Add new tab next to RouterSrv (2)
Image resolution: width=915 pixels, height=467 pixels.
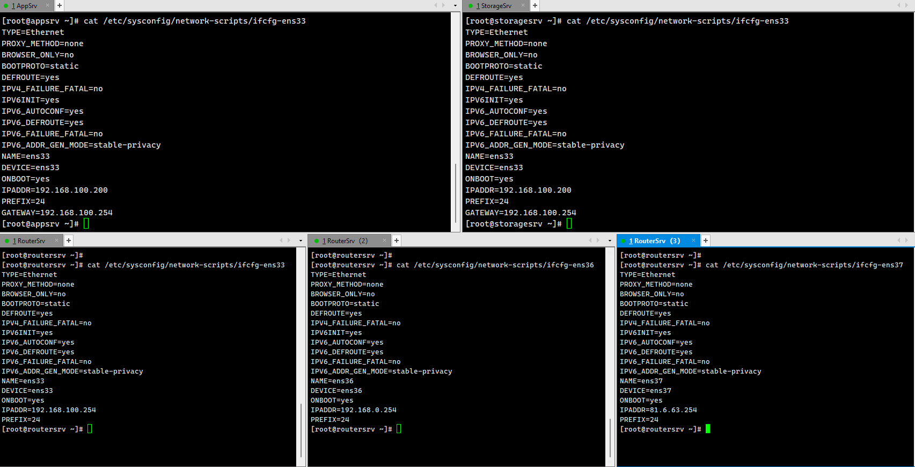click(x=397, y=240)
